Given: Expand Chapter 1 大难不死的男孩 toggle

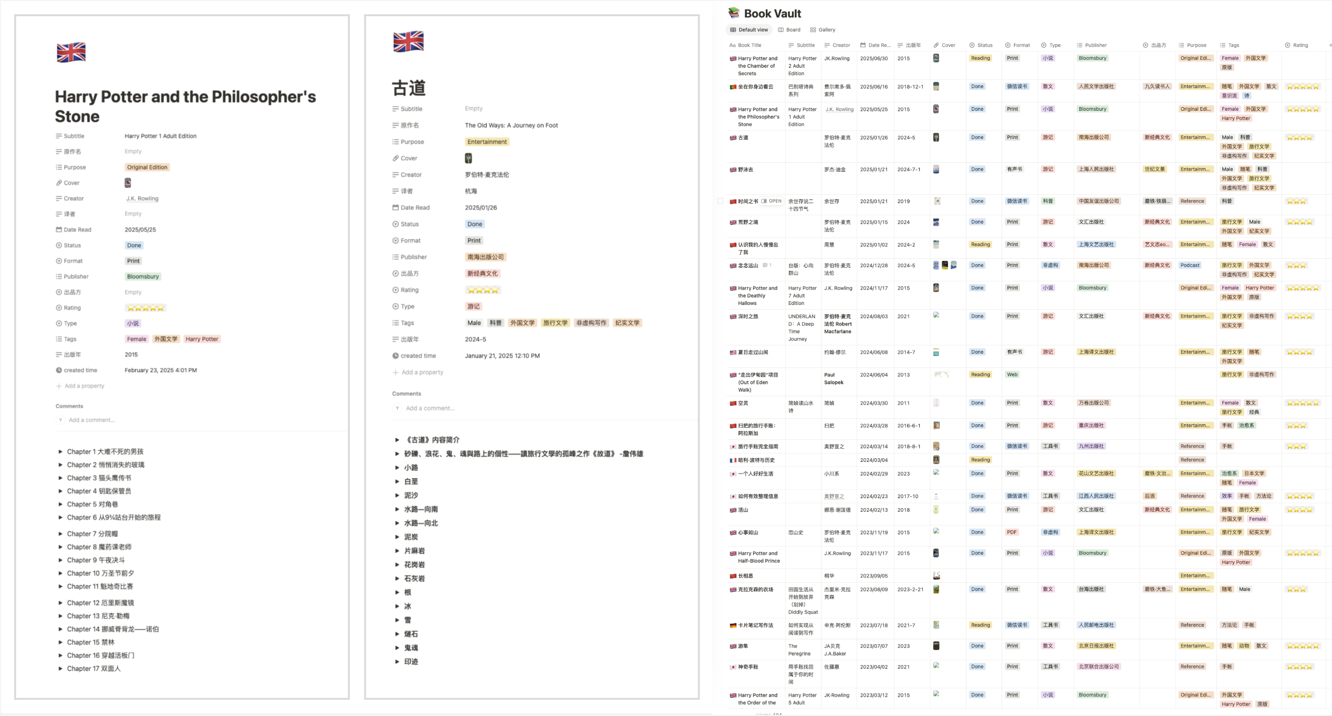Looking at the screenshot, I should (x=60, y=451).
